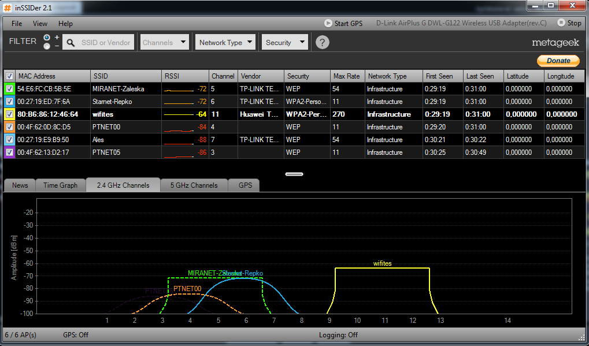Open the File menu
Screen dimensions: 589x346
pos(17,24)
